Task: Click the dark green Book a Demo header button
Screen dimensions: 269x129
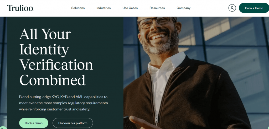Action: tap(254, 8)
